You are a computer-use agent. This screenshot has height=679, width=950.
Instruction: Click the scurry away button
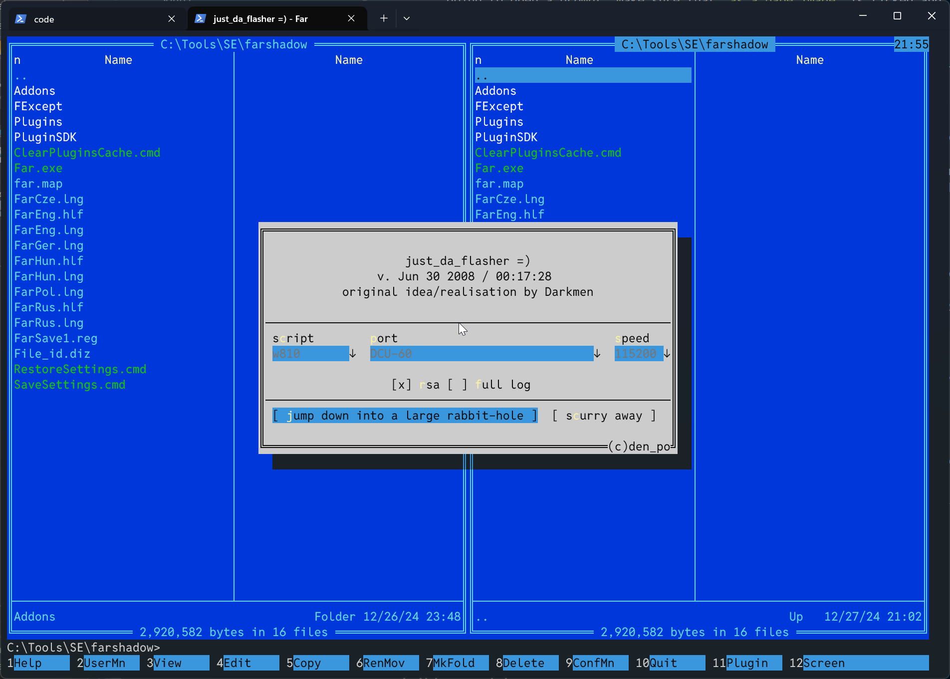pyautogui.click(x=604, y=416)
